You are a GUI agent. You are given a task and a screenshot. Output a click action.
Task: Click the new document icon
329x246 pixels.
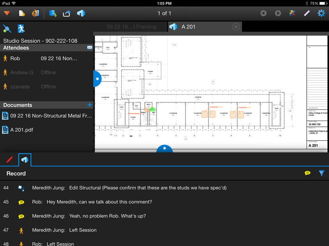click(x=22, y=14)
